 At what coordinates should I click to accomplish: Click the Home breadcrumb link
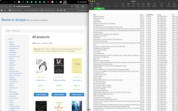point(8,31)
